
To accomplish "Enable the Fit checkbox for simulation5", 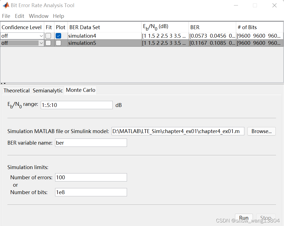I will coord(48,43).
